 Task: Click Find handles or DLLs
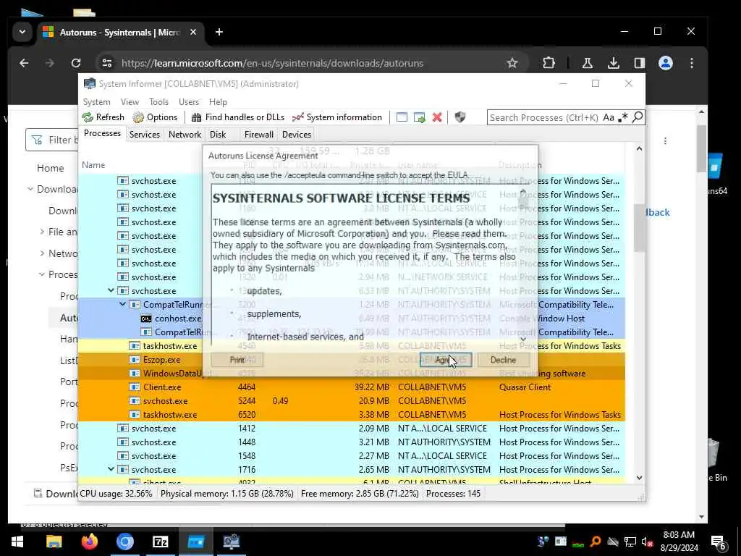[237, 117]
